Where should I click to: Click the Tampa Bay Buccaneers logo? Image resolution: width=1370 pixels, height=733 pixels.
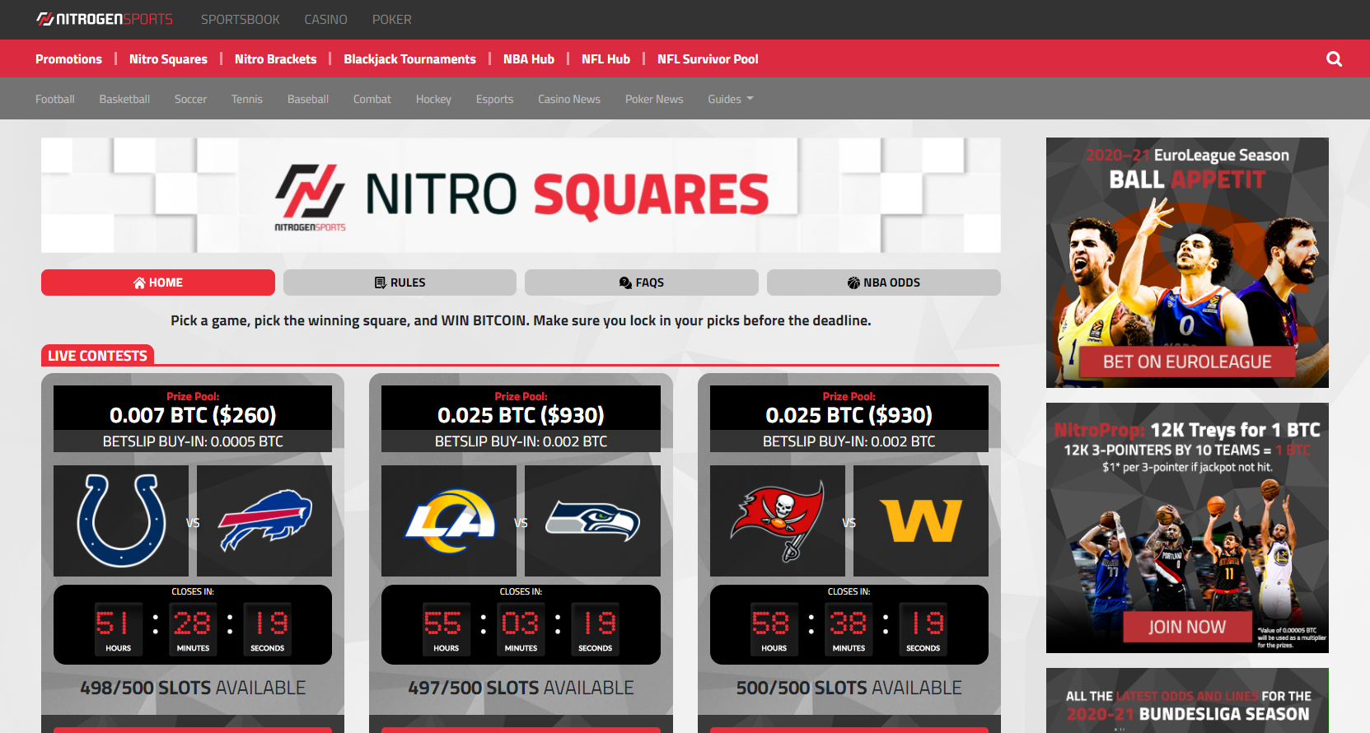[778, 521]
